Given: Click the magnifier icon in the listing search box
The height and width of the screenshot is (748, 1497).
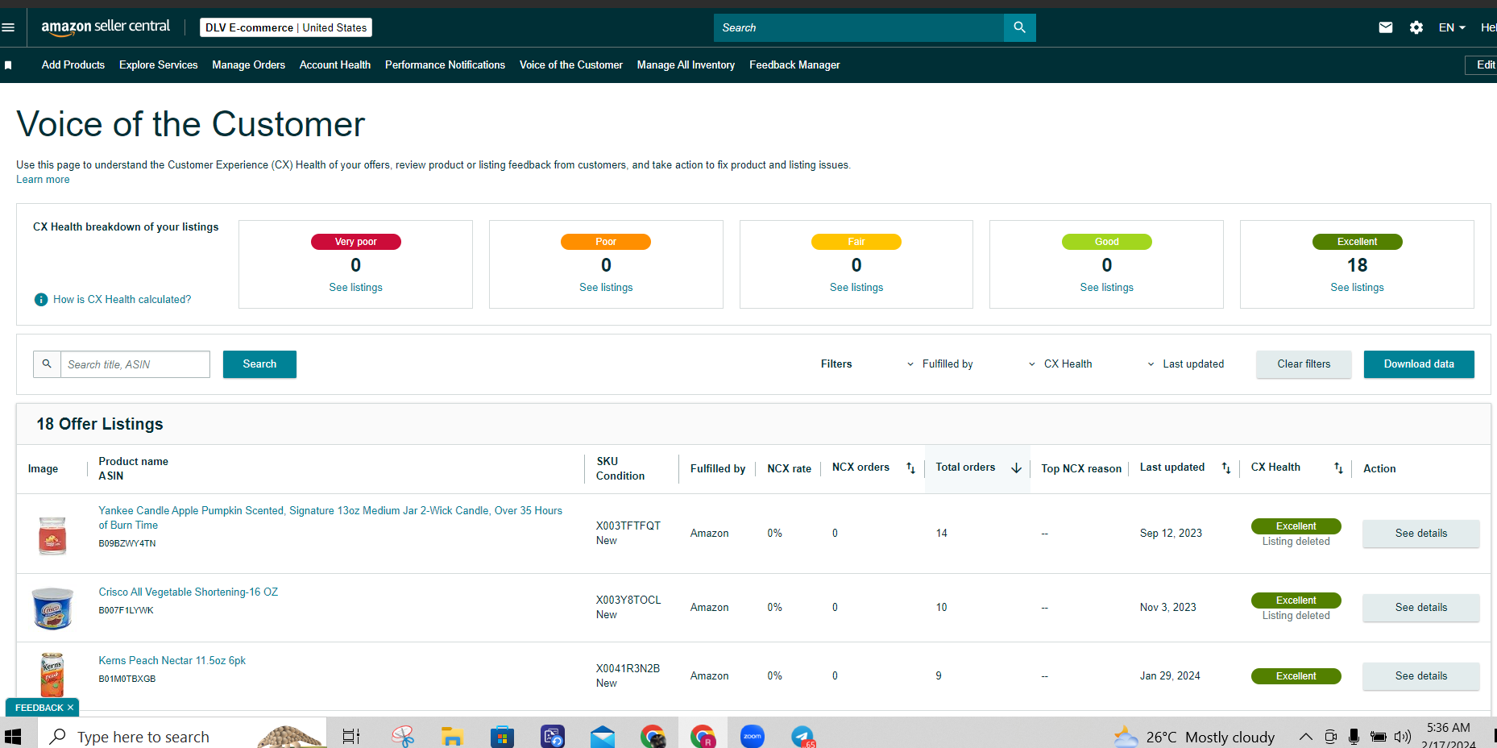Looking at the screenshot, I should click(x=47, y=364).
